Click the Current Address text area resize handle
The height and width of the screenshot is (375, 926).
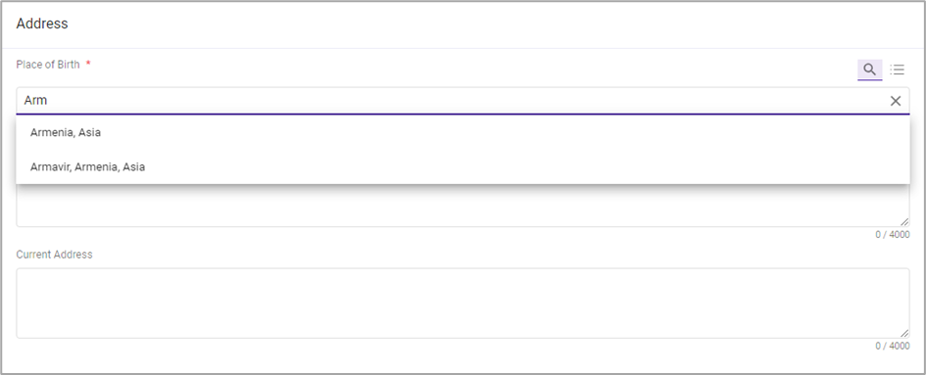[x=904, y=333]
